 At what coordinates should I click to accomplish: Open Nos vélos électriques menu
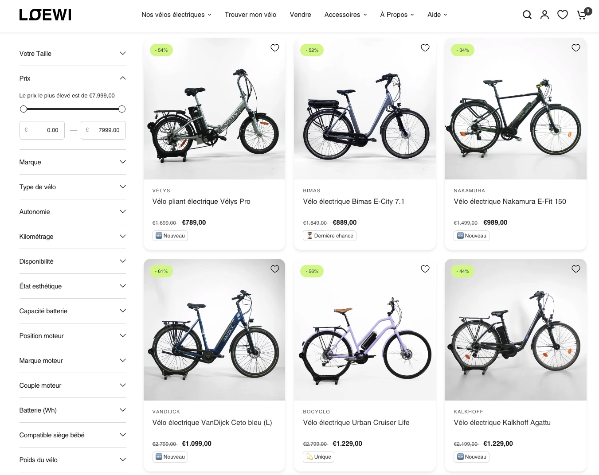(x=176, y=15)
